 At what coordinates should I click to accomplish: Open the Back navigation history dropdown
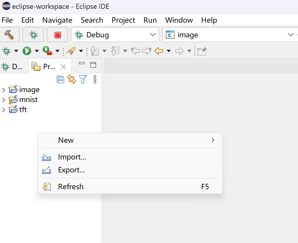(168, 51)
